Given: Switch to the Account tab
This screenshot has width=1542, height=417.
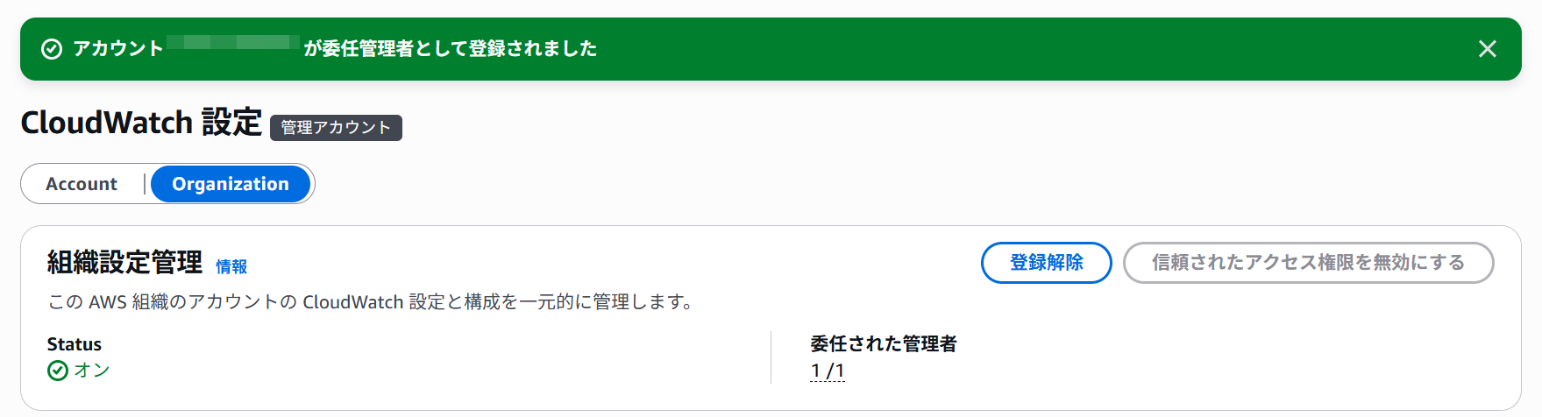Looking at the screenshot, I should click(x=82, y=184).
